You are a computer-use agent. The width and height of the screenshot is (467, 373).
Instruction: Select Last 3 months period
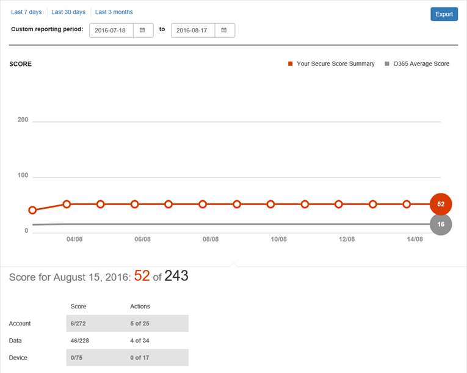(x=114, y=12)
